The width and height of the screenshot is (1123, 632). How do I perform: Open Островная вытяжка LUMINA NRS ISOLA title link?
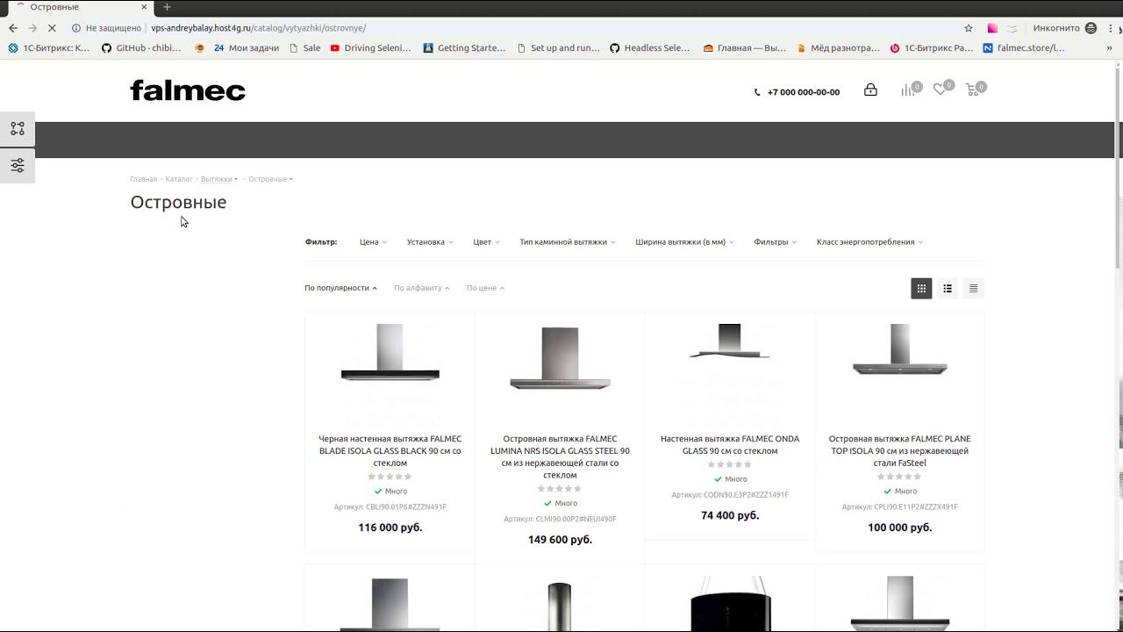pyautogui.click(x=560, y=456)
